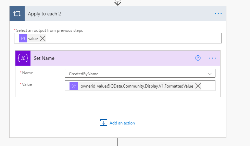Open the Name dropdown showing CreatedByName
This screenshot has width=250, height=146.
137,73
